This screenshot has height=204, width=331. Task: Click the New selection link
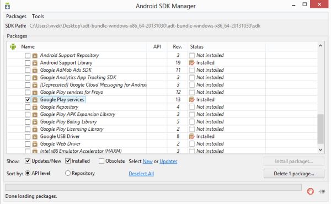(147, 162)
